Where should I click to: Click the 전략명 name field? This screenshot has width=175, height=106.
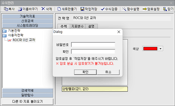(x=122, y=18)
